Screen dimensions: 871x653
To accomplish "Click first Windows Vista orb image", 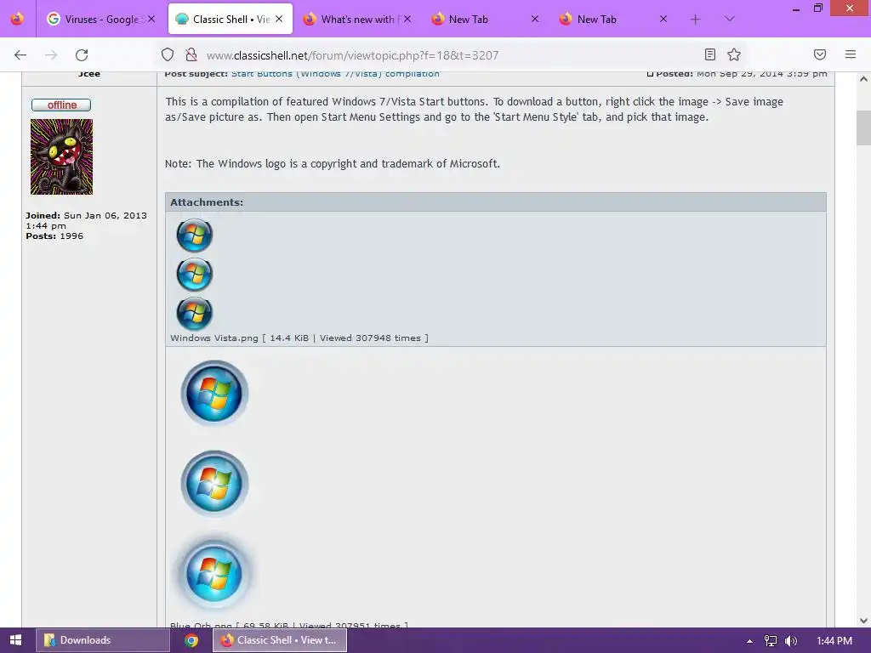I will 195,235.
